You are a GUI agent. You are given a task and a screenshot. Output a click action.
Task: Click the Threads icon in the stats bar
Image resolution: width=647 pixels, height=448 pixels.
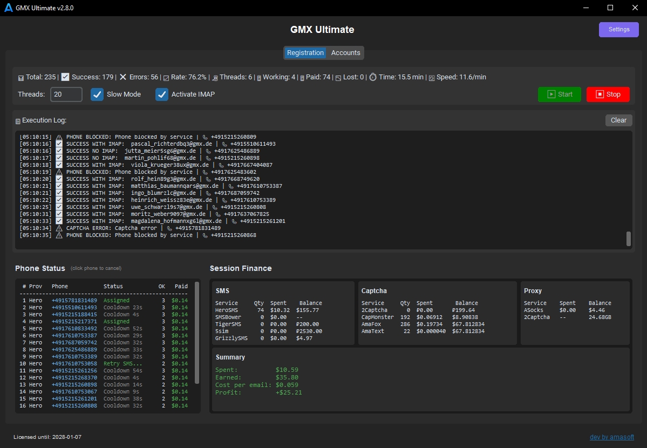(x=215, y=78)
